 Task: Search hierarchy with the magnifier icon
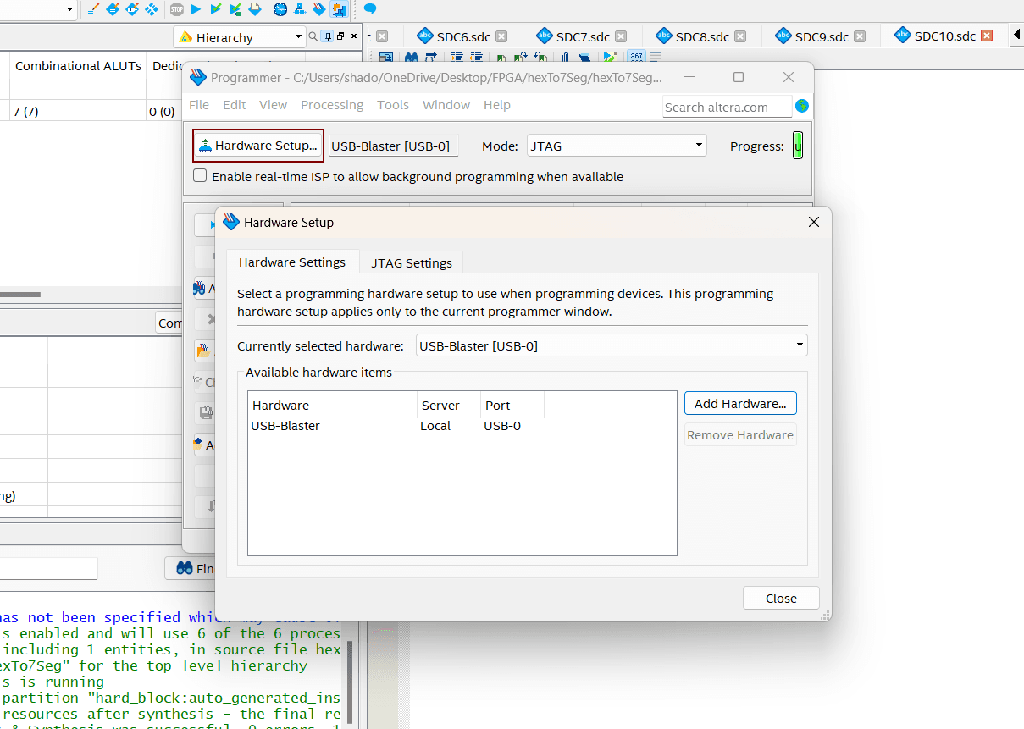click(313, 36)
